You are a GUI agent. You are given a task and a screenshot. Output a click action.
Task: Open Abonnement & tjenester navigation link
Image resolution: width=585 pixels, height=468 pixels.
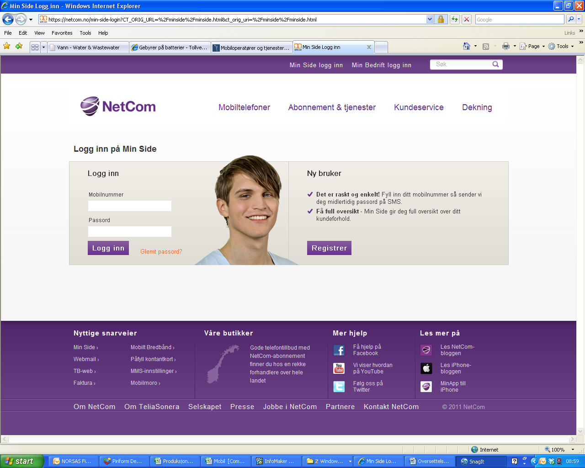coord(332,107)
